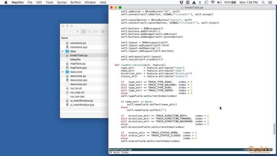Open the Window menu
277x156 pixels.
(x=90, y=3)
